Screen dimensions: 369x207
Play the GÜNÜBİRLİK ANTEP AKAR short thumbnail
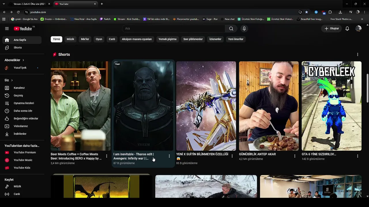[x=269, y=106]
